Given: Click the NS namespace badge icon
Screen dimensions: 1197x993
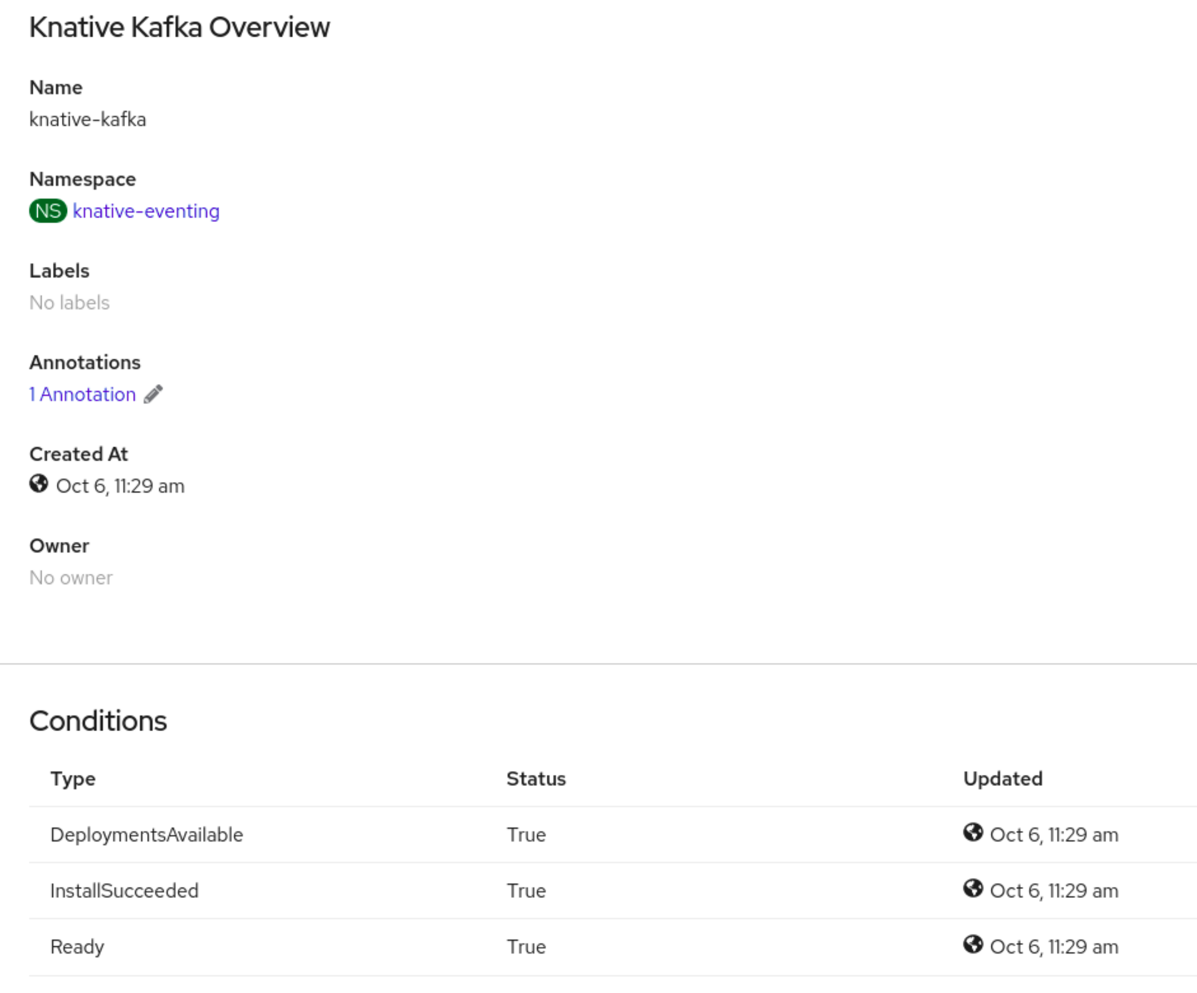Looking at the screenshot, I should click(48, 211).
